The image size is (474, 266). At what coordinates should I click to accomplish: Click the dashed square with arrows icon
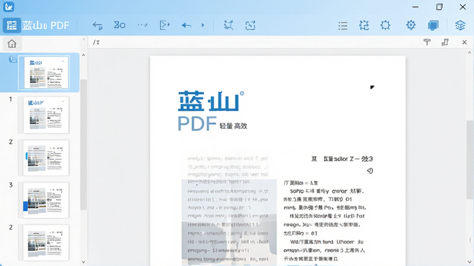364,25
